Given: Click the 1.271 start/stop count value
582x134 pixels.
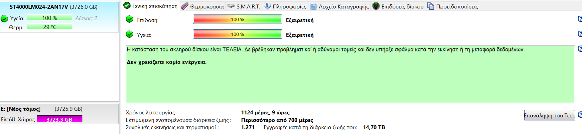Looking at the screenshot, I should pyautogui.click(x=248, y=127).
